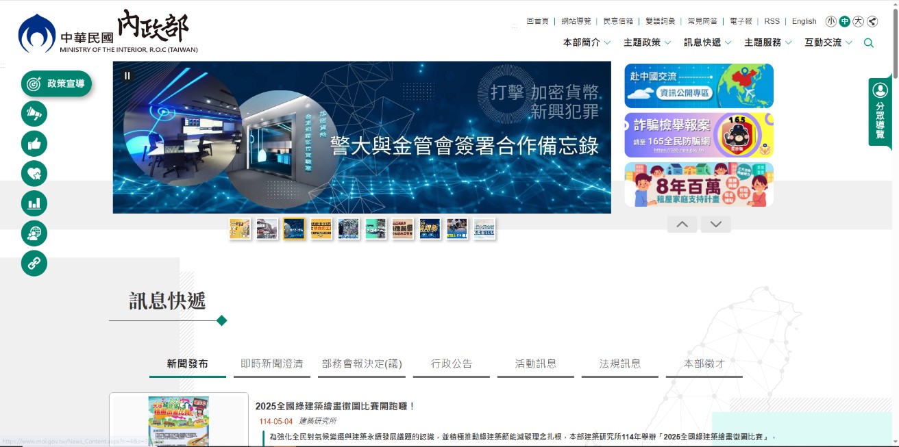The height and width of the screenshot is (447, 899).
Task: Open the 雙語詞彙 link
Action: pos(661,21)
